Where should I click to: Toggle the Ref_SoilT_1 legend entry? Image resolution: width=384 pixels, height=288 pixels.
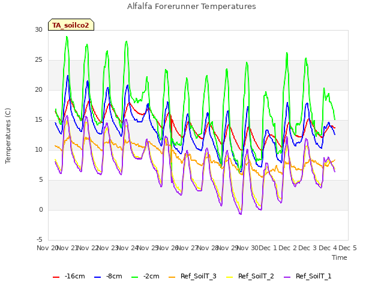point(308,276)
